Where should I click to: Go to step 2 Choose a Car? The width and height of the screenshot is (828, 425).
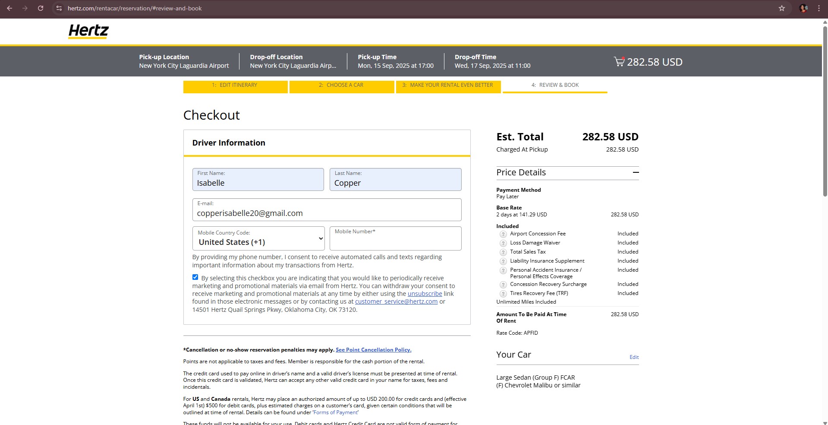[x=342, y=86]
